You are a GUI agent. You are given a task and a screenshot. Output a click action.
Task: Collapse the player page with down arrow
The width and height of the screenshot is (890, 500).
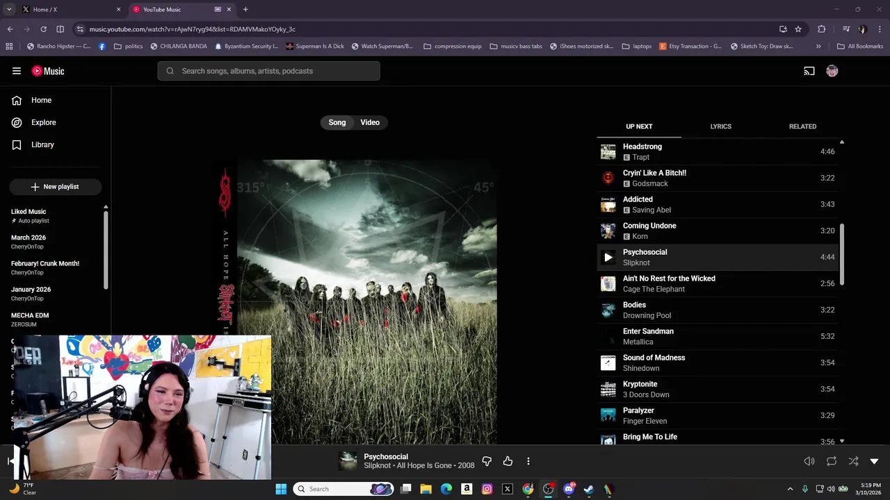(874, 461)
